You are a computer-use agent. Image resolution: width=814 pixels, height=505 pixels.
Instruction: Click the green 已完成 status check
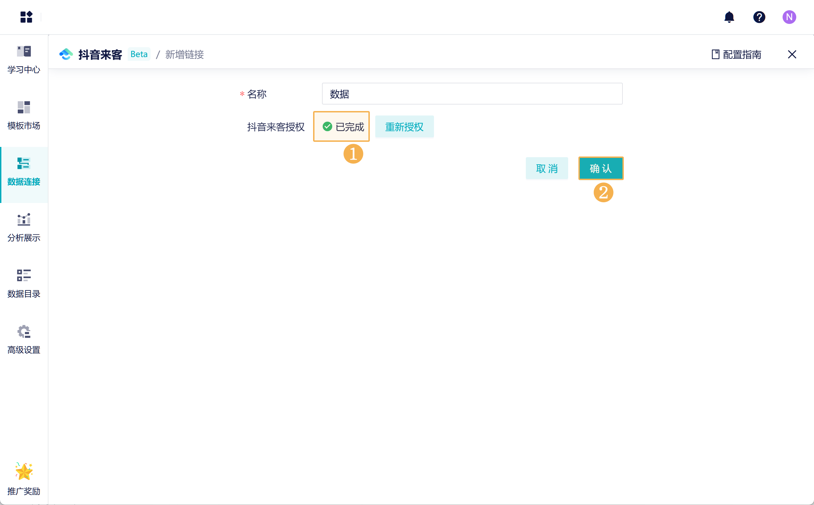[327, 127]
